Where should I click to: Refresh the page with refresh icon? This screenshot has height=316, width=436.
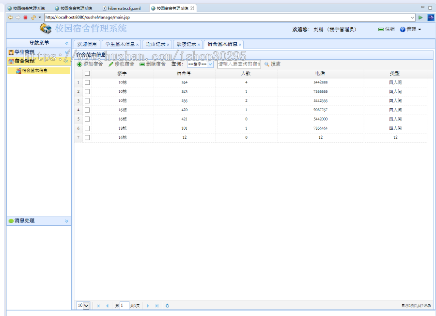click(x=33, y=17)
